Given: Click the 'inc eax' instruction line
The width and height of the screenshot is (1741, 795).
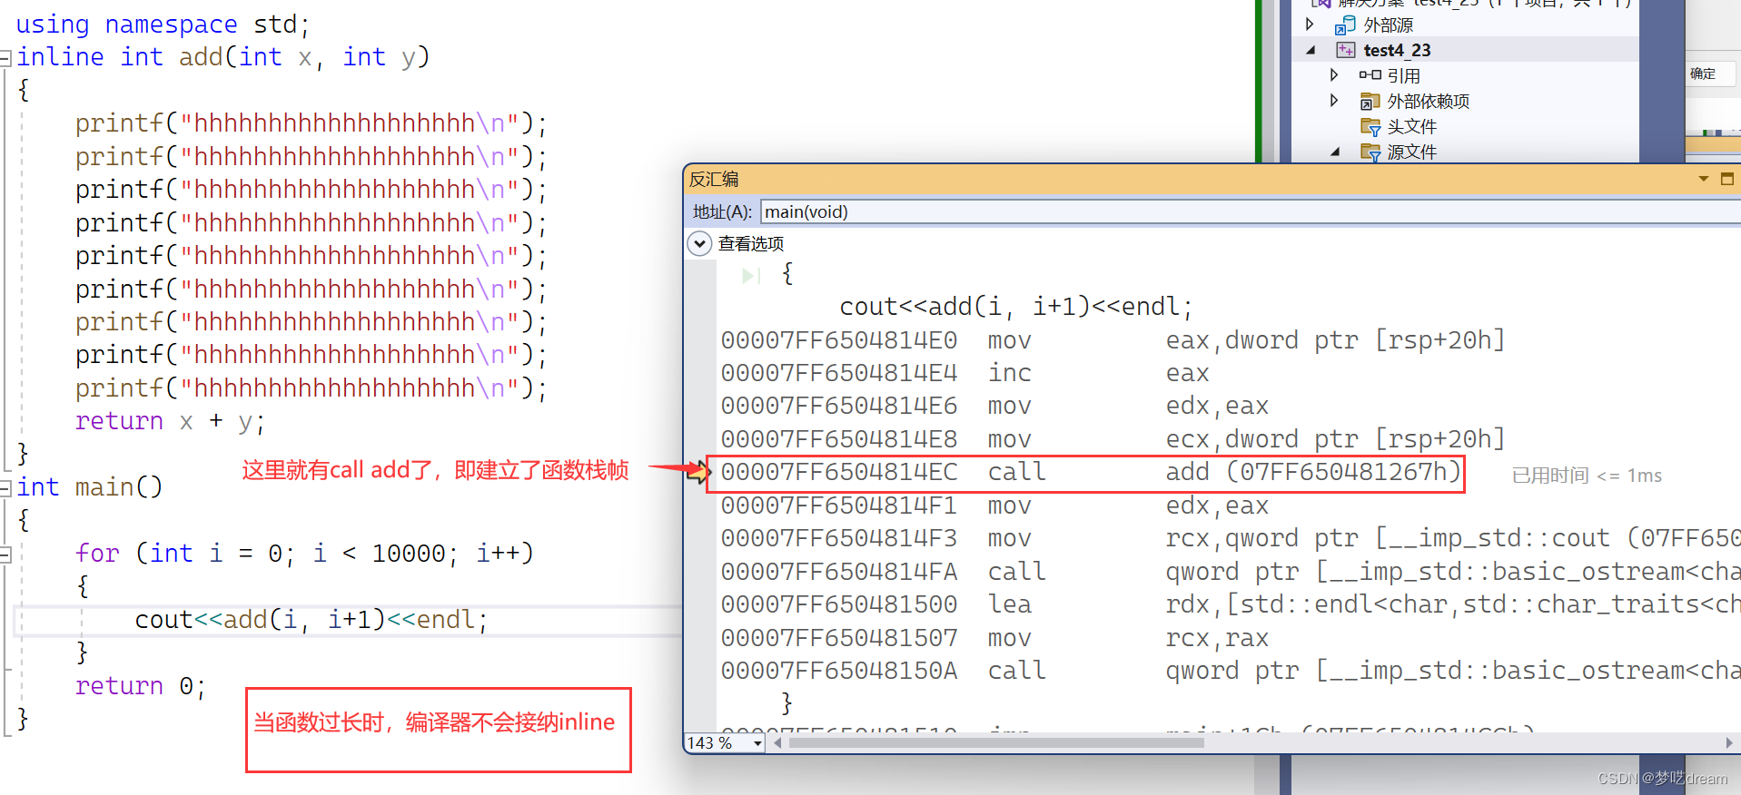Looking at the screenshot, I should click(965, 373).
